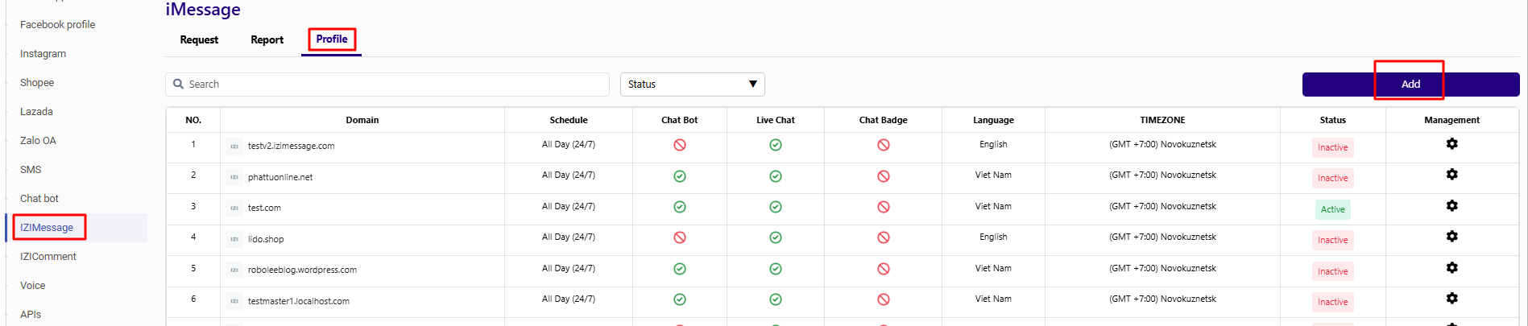1528x326 pixels.
Task: Click domain text testv2.izimessage.com
Action: (x=291, y=146)
